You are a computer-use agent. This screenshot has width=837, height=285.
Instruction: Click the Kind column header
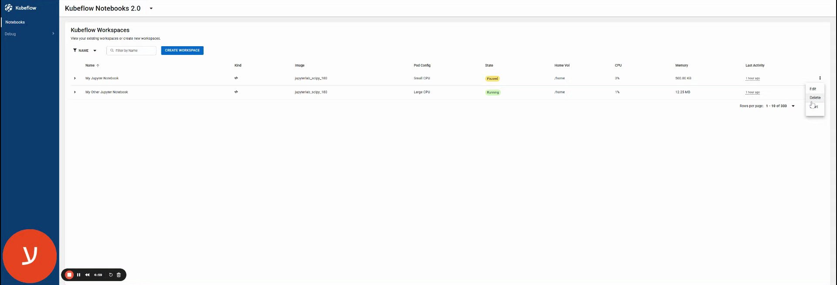pos(238,65)
